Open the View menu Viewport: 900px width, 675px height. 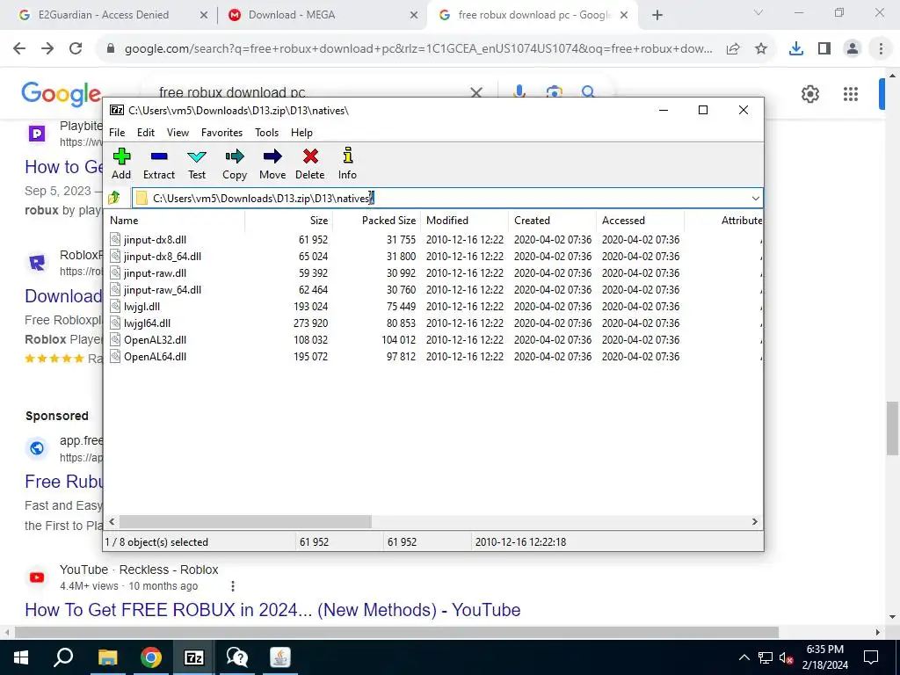178,133
